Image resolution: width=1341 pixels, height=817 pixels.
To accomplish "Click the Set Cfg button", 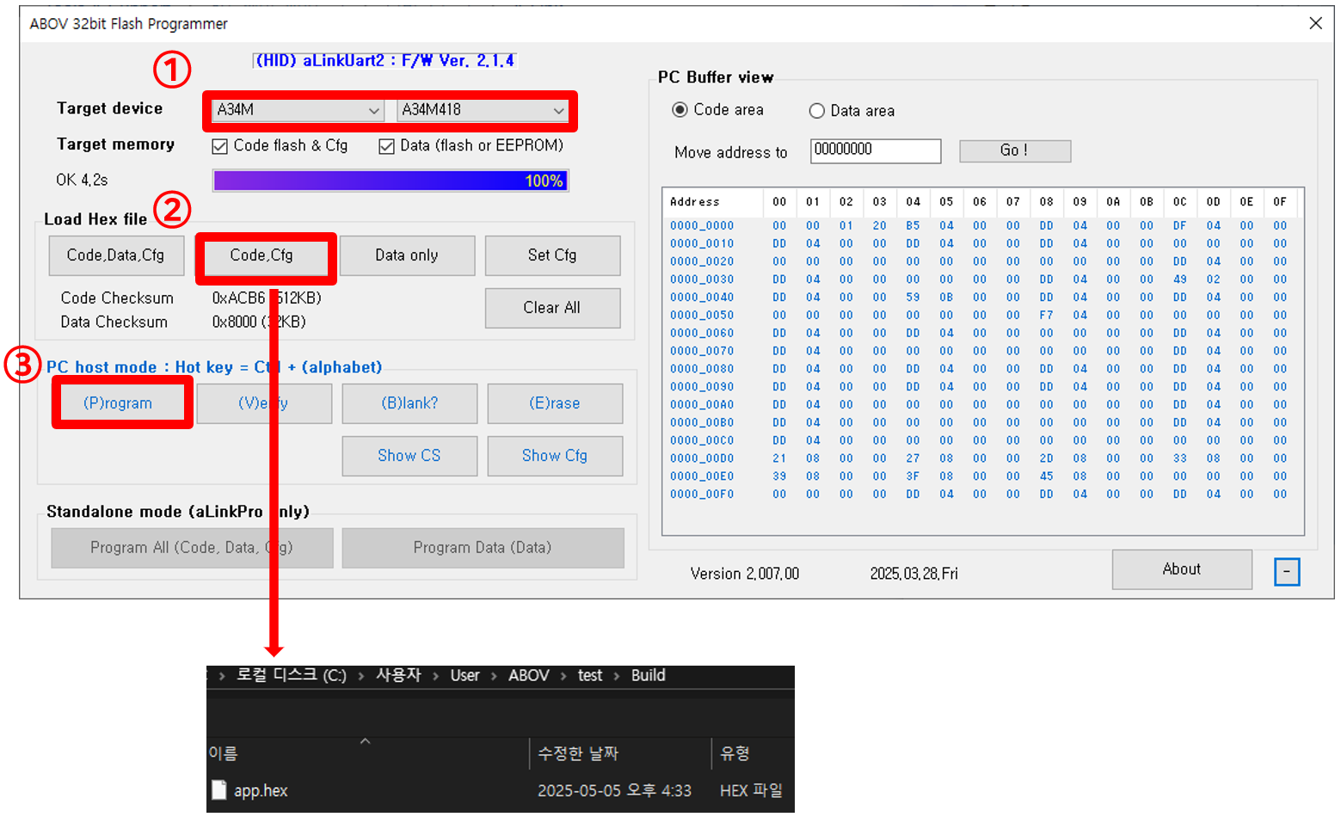I will tap(552, 255).
